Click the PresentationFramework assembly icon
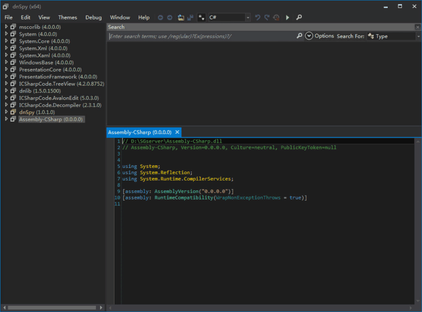 [13, 76]
